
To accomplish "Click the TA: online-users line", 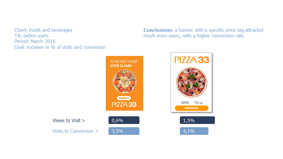I will [32, 36].
